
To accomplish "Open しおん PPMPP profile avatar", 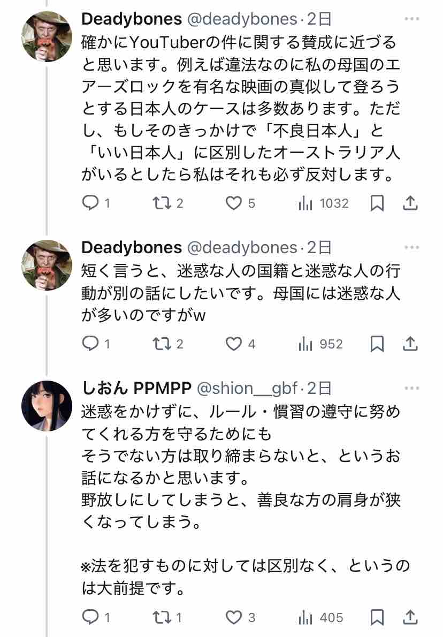I will pyautogui.click(x=47, y=406).
